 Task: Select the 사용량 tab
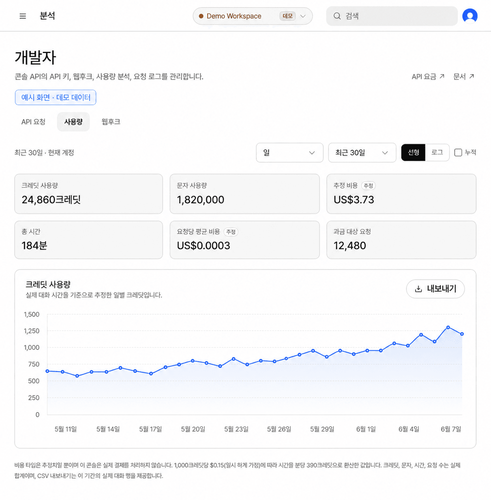[73, 122]
